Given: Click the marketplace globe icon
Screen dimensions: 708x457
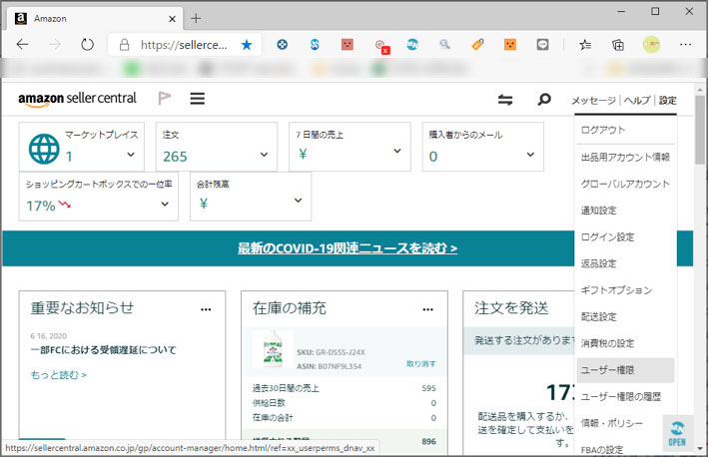Looking at the screenshot, I should pyautogui.click(x=44, y=149).
